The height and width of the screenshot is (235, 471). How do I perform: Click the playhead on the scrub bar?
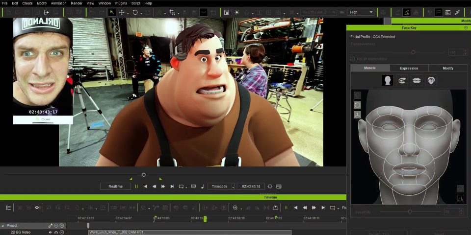144,175
